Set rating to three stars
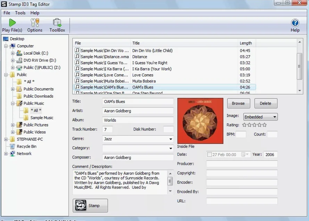Viewport: 309px width, 221px height. [x=254, y=125]
